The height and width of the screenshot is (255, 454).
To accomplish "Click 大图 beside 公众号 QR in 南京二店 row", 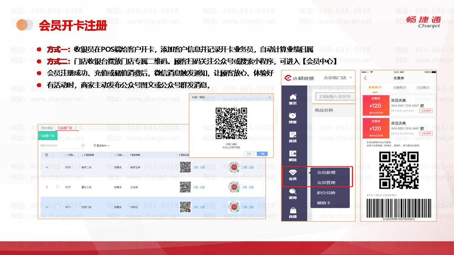I will [202, 167].
